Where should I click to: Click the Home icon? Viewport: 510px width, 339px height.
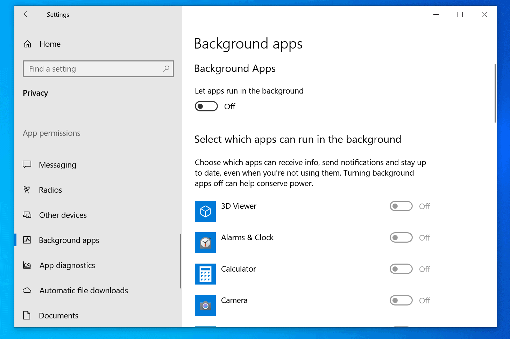(x=27, y=44)
